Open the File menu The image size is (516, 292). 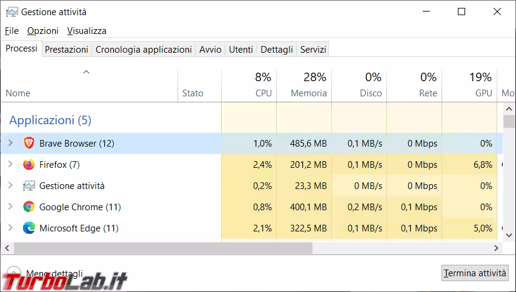[x=12, y=31]
